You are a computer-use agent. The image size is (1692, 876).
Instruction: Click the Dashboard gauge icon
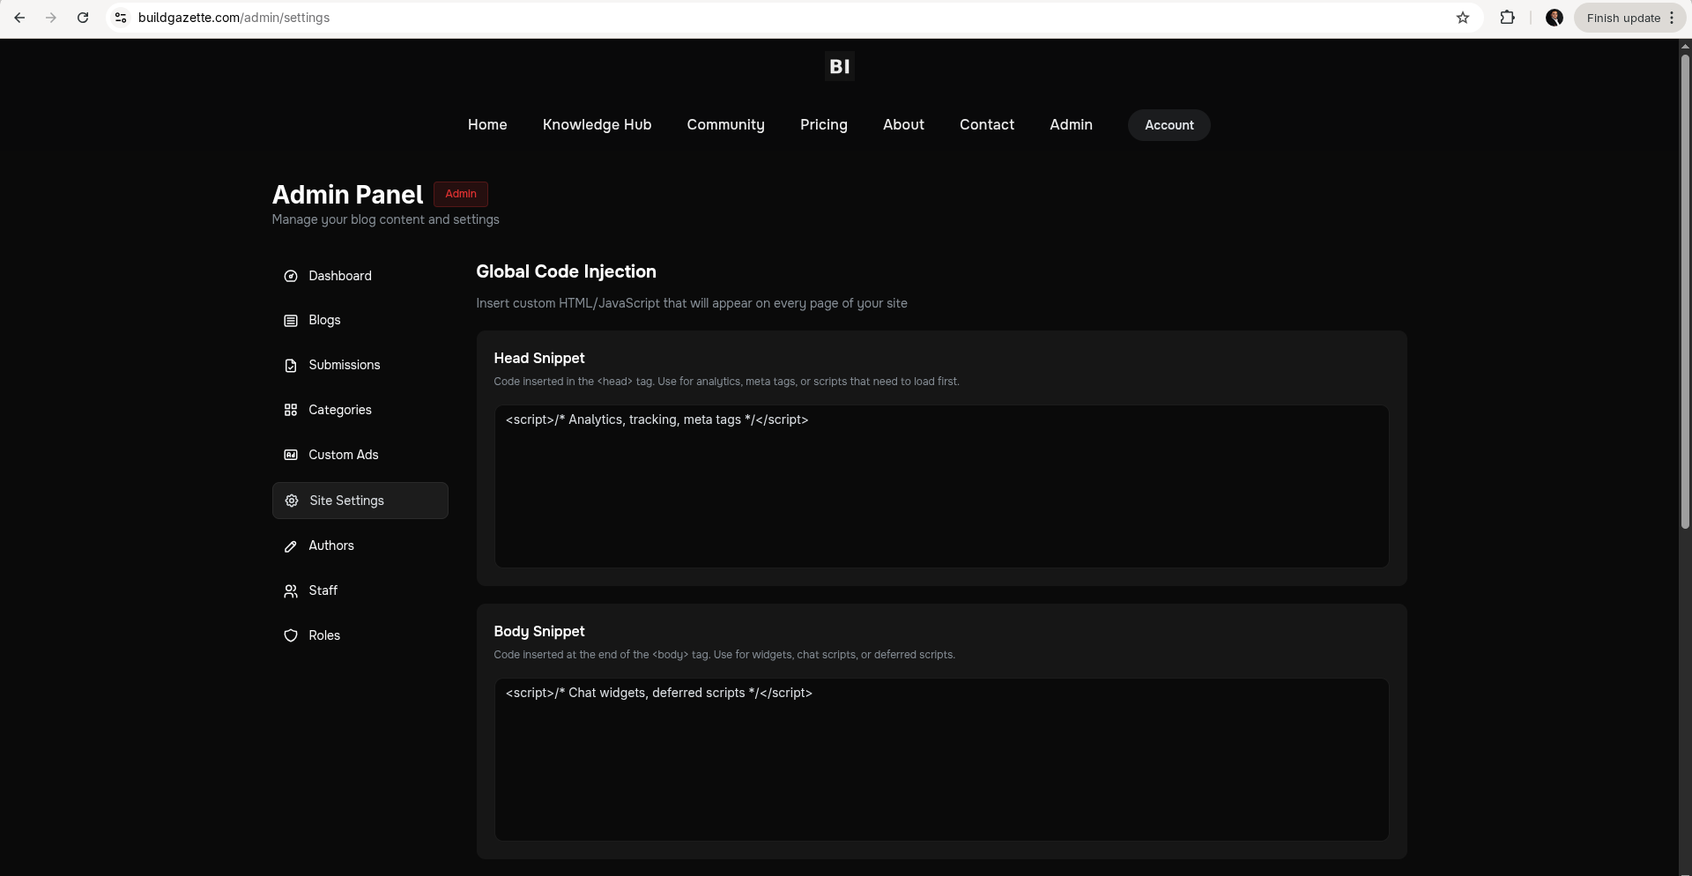pos(291,276)
